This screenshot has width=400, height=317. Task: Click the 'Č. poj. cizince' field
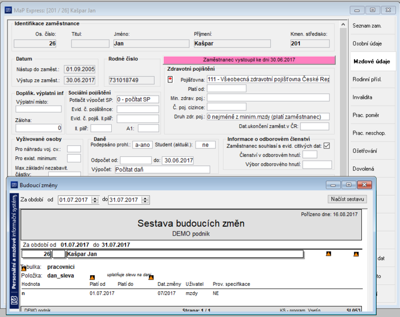pyautogui.click(x=227, y=107)
